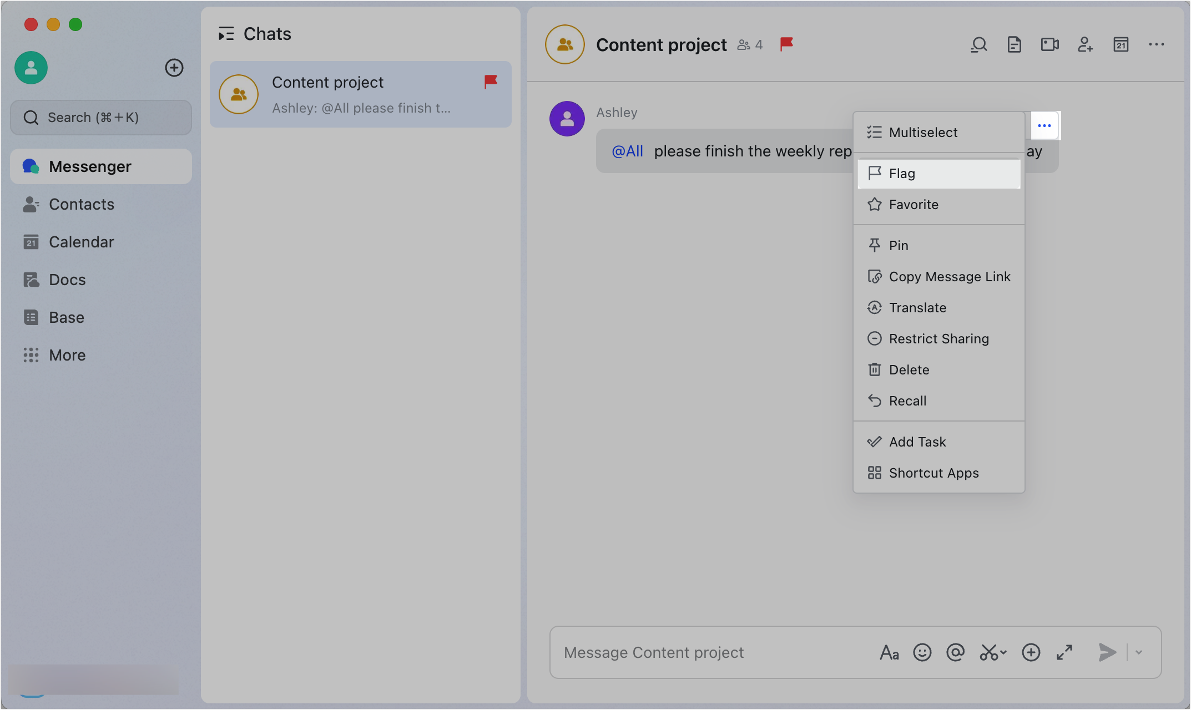Open Contacts from the sidebar
Viewport: 1191px width, 710px height.
pos(81,204)
